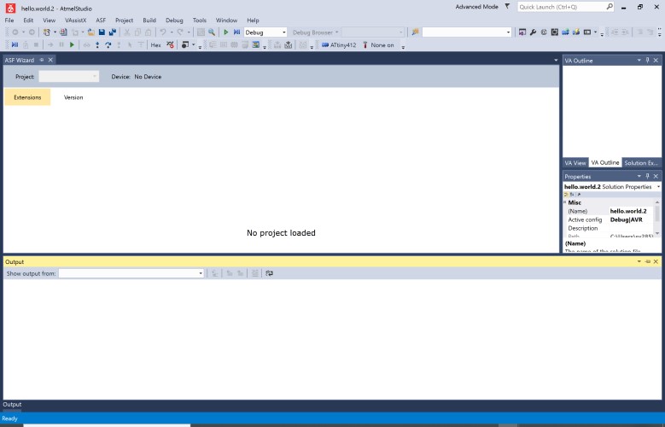Click the wrench Properties icon
The width and height of the screenshot is (665, 427).
point(533,32)
